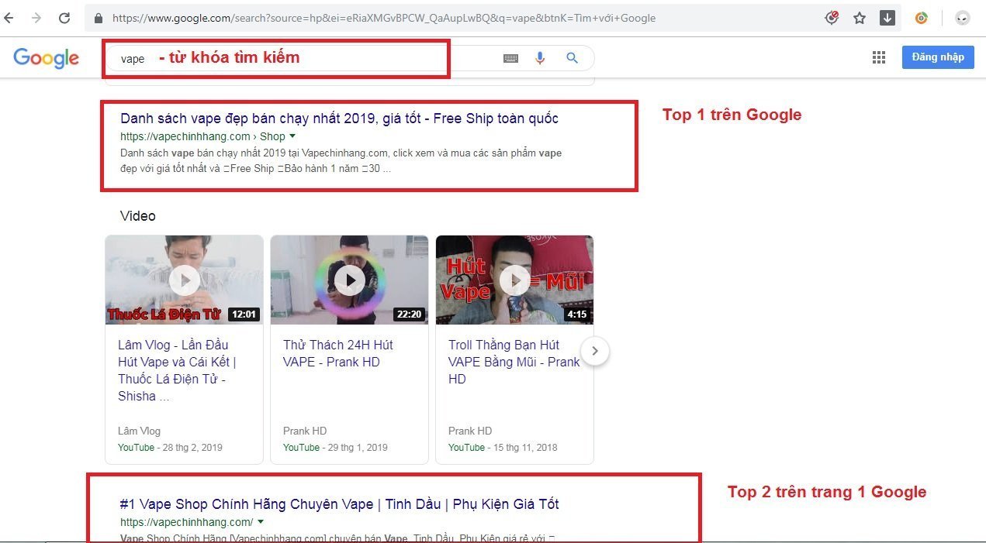
Task: Click the padlock icon in address bar
Action: [x=99, y=18]
